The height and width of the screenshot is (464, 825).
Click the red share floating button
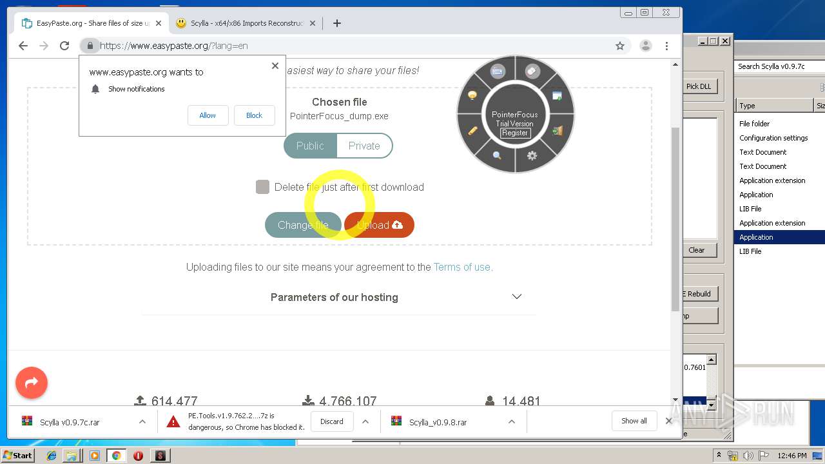pos(32,383)
